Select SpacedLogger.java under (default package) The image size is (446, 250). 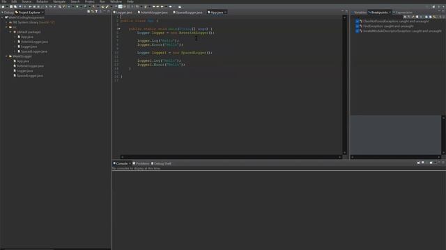click(x=33, y=51)
